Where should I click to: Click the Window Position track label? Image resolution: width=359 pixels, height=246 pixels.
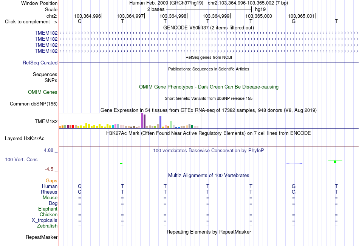(x=39, y=3)
